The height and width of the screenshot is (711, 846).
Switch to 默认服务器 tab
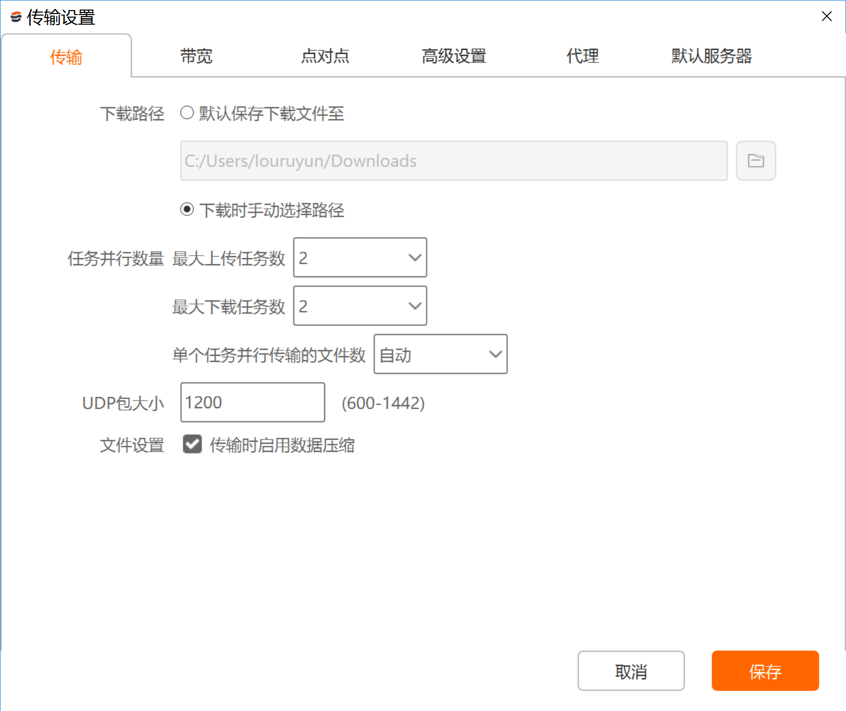pyautogui.click(x=712, y=56)
